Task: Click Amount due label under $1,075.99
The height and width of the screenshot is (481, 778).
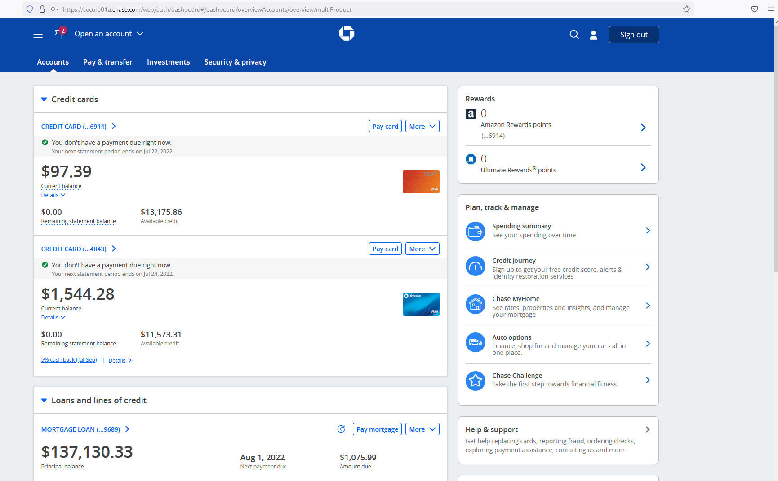Action: 356,467
